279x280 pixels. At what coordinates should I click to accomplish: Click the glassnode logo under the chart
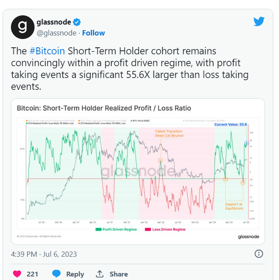(249, 237)
